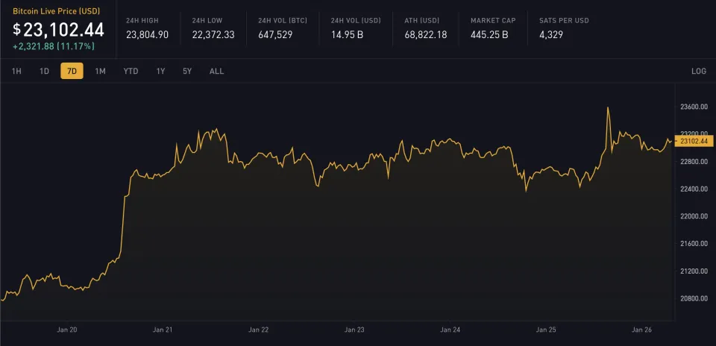Select the 24H LOW value 22,372.33
The height and width of the screenshot is (346, 716).
(213, 34)
